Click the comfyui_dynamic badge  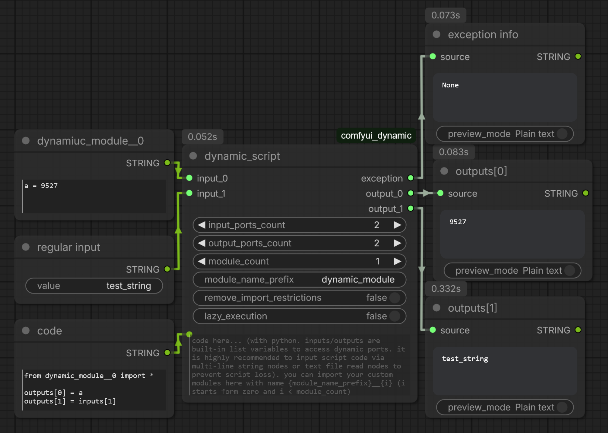(376, 135)
